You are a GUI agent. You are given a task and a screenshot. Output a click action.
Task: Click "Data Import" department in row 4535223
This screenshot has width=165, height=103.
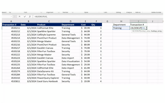pos(70,58)
